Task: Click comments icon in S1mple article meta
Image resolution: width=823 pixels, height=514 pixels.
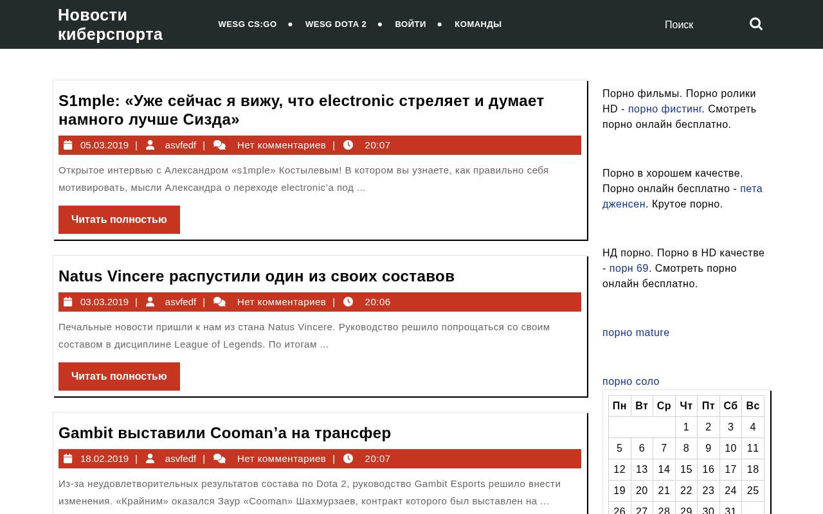Action: click(x=220, y=145)
